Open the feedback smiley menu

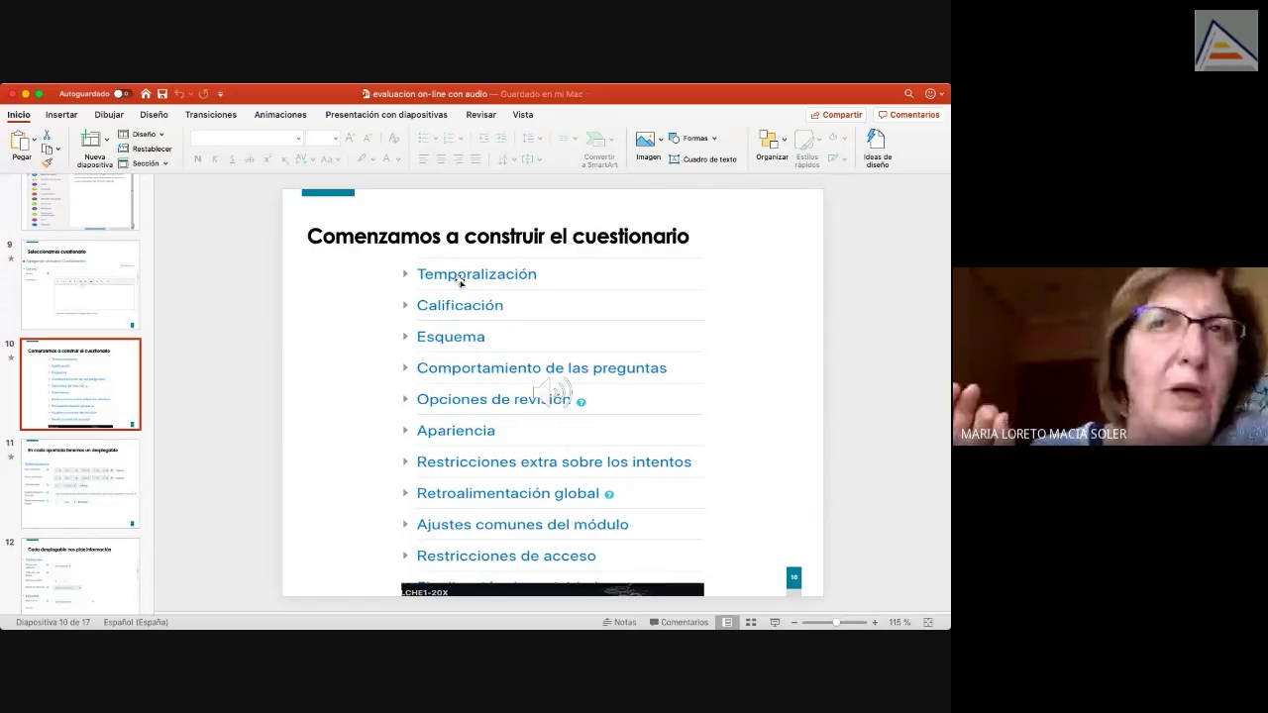(932, 94)
